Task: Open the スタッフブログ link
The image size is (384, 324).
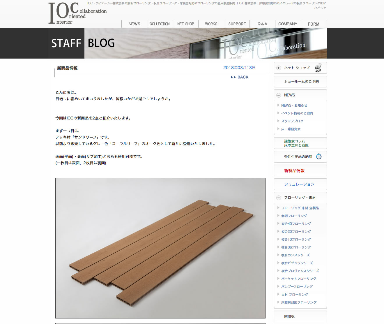Action: [292, 121]
